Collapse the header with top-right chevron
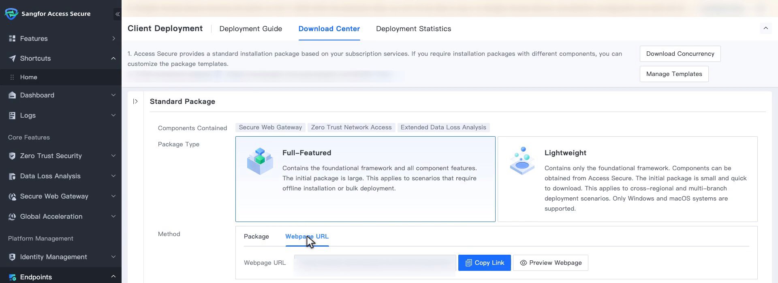The image size is (778, 283). tap(766, 28)
